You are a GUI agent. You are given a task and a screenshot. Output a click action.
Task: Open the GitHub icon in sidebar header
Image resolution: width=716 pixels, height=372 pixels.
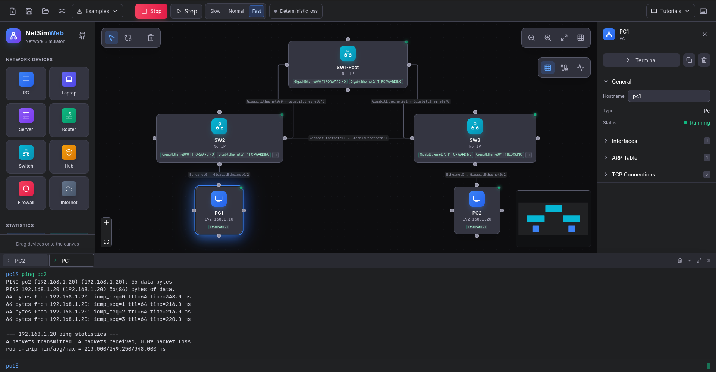pyautogui.click(x=82, y=36)
